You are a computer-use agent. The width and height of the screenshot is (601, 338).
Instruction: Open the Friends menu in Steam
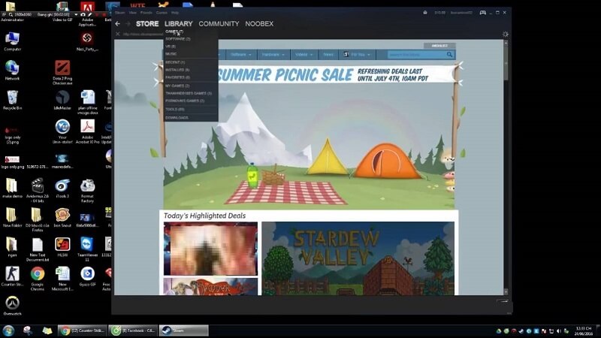(x=146, y=13)
